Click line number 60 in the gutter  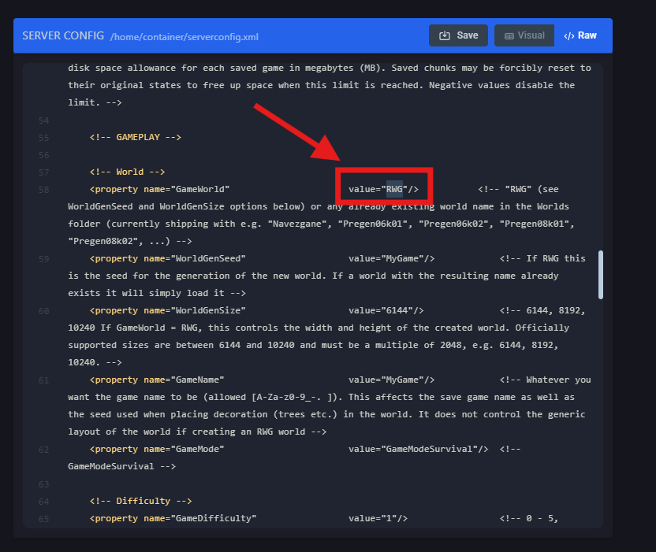pyautogui.click(x=43, y=311)
